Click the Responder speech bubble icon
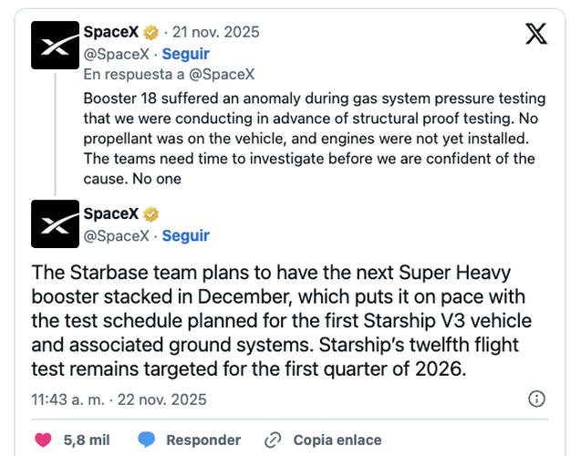Screen dimensions: 581x456 (146, 440)
